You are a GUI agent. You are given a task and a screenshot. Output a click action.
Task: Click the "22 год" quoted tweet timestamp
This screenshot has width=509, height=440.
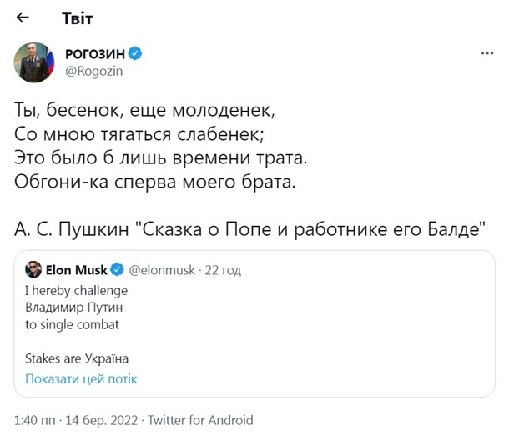point(224,269)
